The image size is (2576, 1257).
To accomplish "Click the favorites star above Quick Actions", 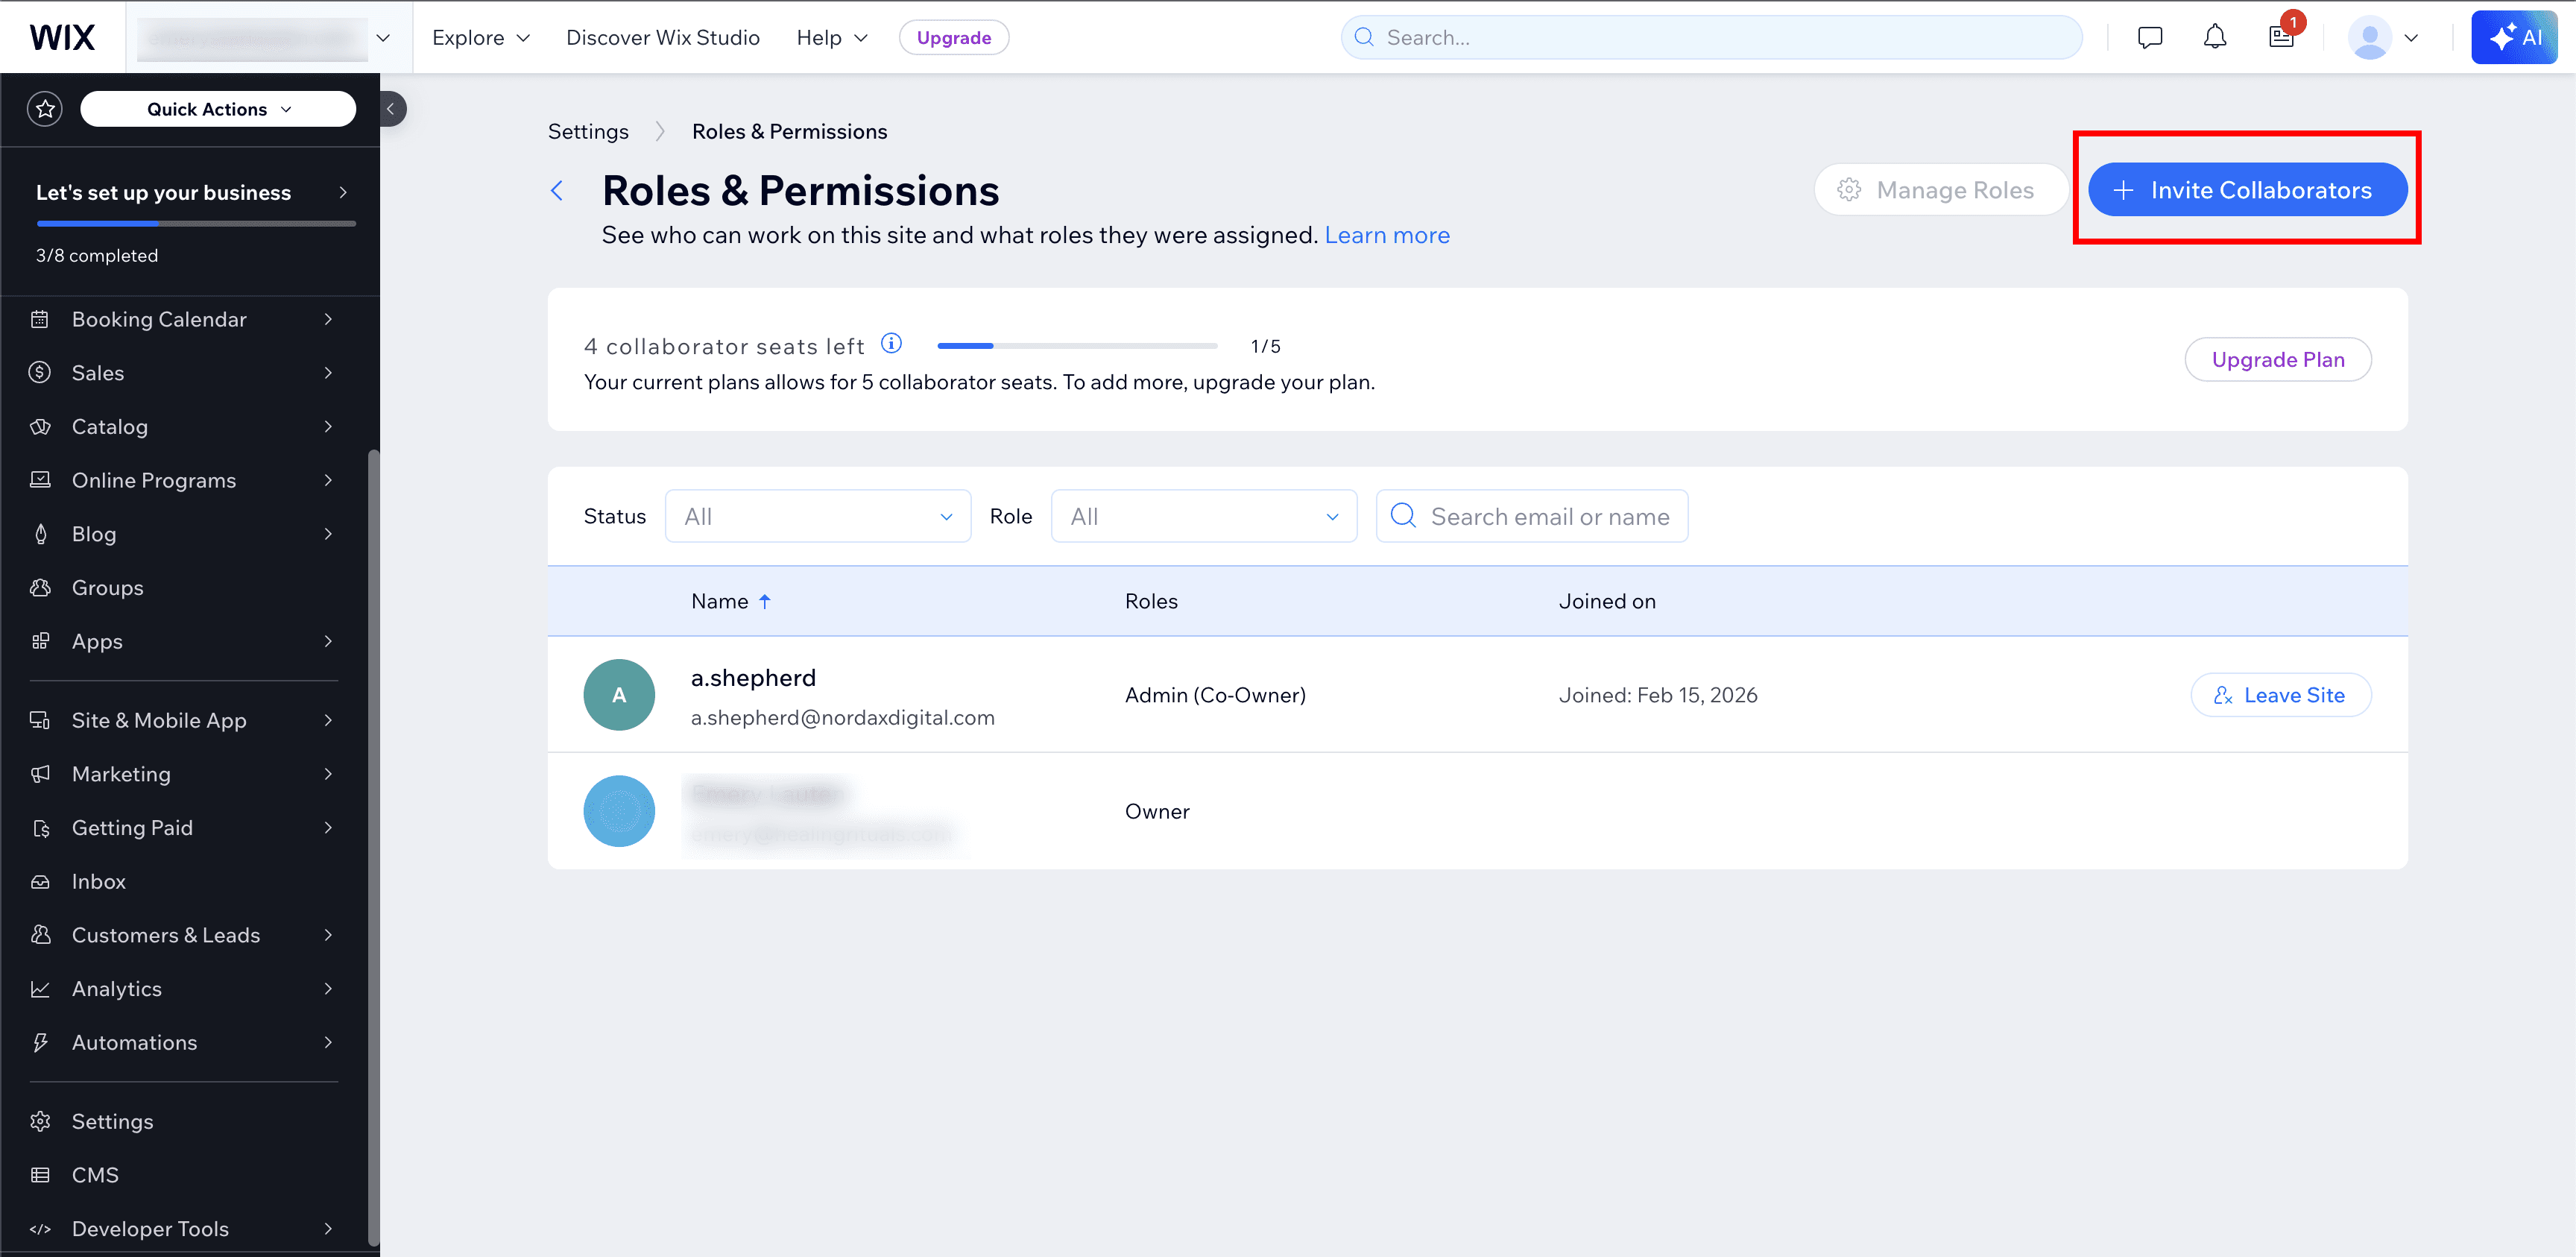I will [x=44, y=108].
